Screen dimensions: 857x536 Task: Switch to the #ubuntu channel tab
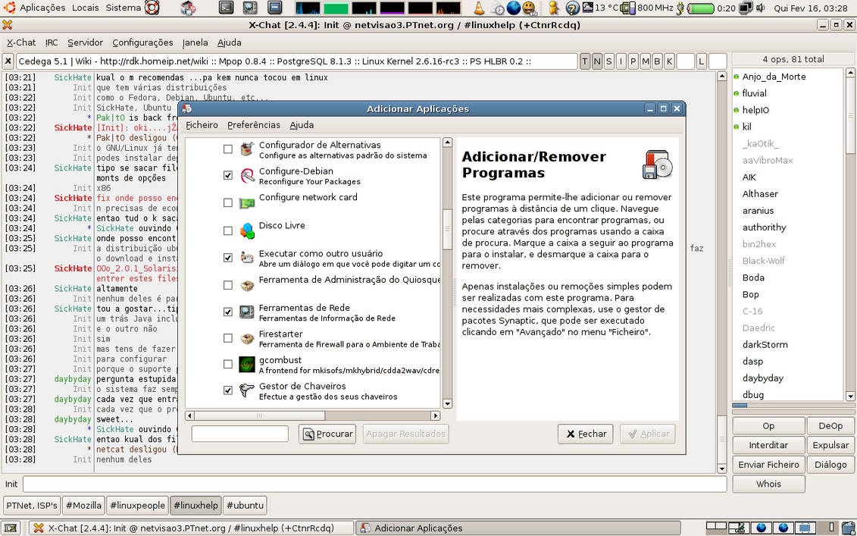click(245, 505)
